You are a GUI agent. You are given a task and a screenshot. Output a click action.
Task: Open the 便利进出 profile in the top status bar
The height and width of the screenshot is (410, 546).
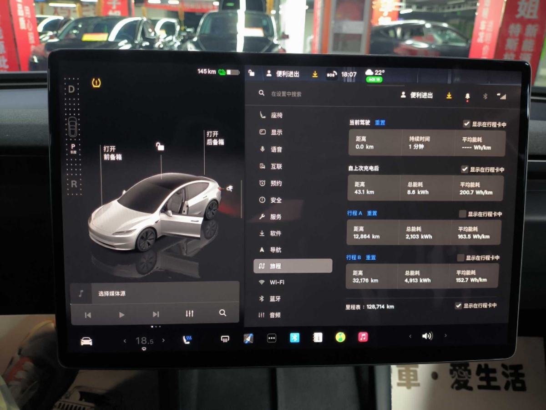point(283,74)
